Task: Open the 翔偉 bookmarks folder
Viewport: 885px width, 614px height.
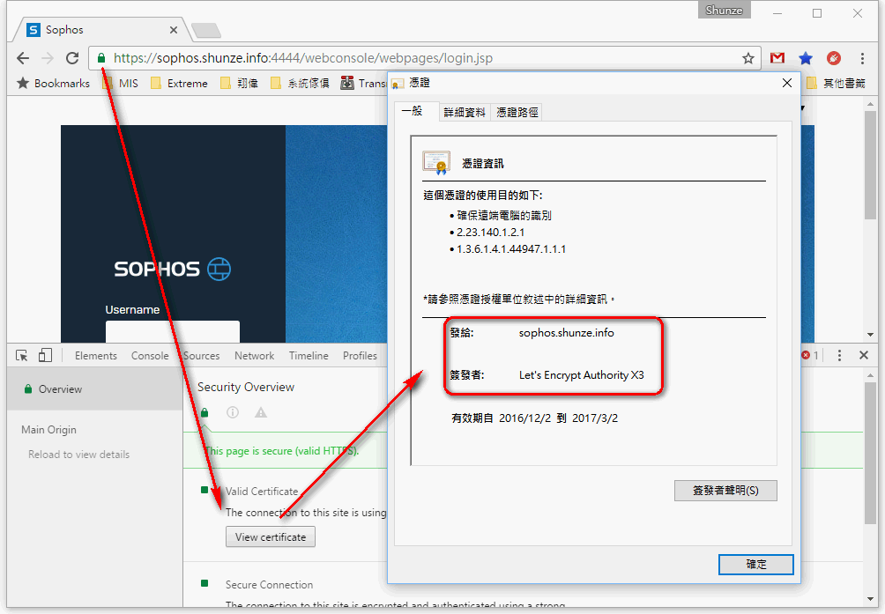Action: (x=239, y=84)
